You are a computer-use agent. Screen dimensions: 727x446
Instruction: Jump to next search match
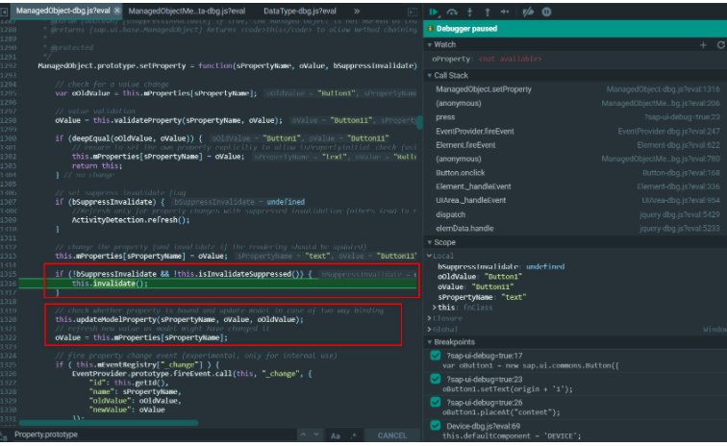[x=316, y=434]
